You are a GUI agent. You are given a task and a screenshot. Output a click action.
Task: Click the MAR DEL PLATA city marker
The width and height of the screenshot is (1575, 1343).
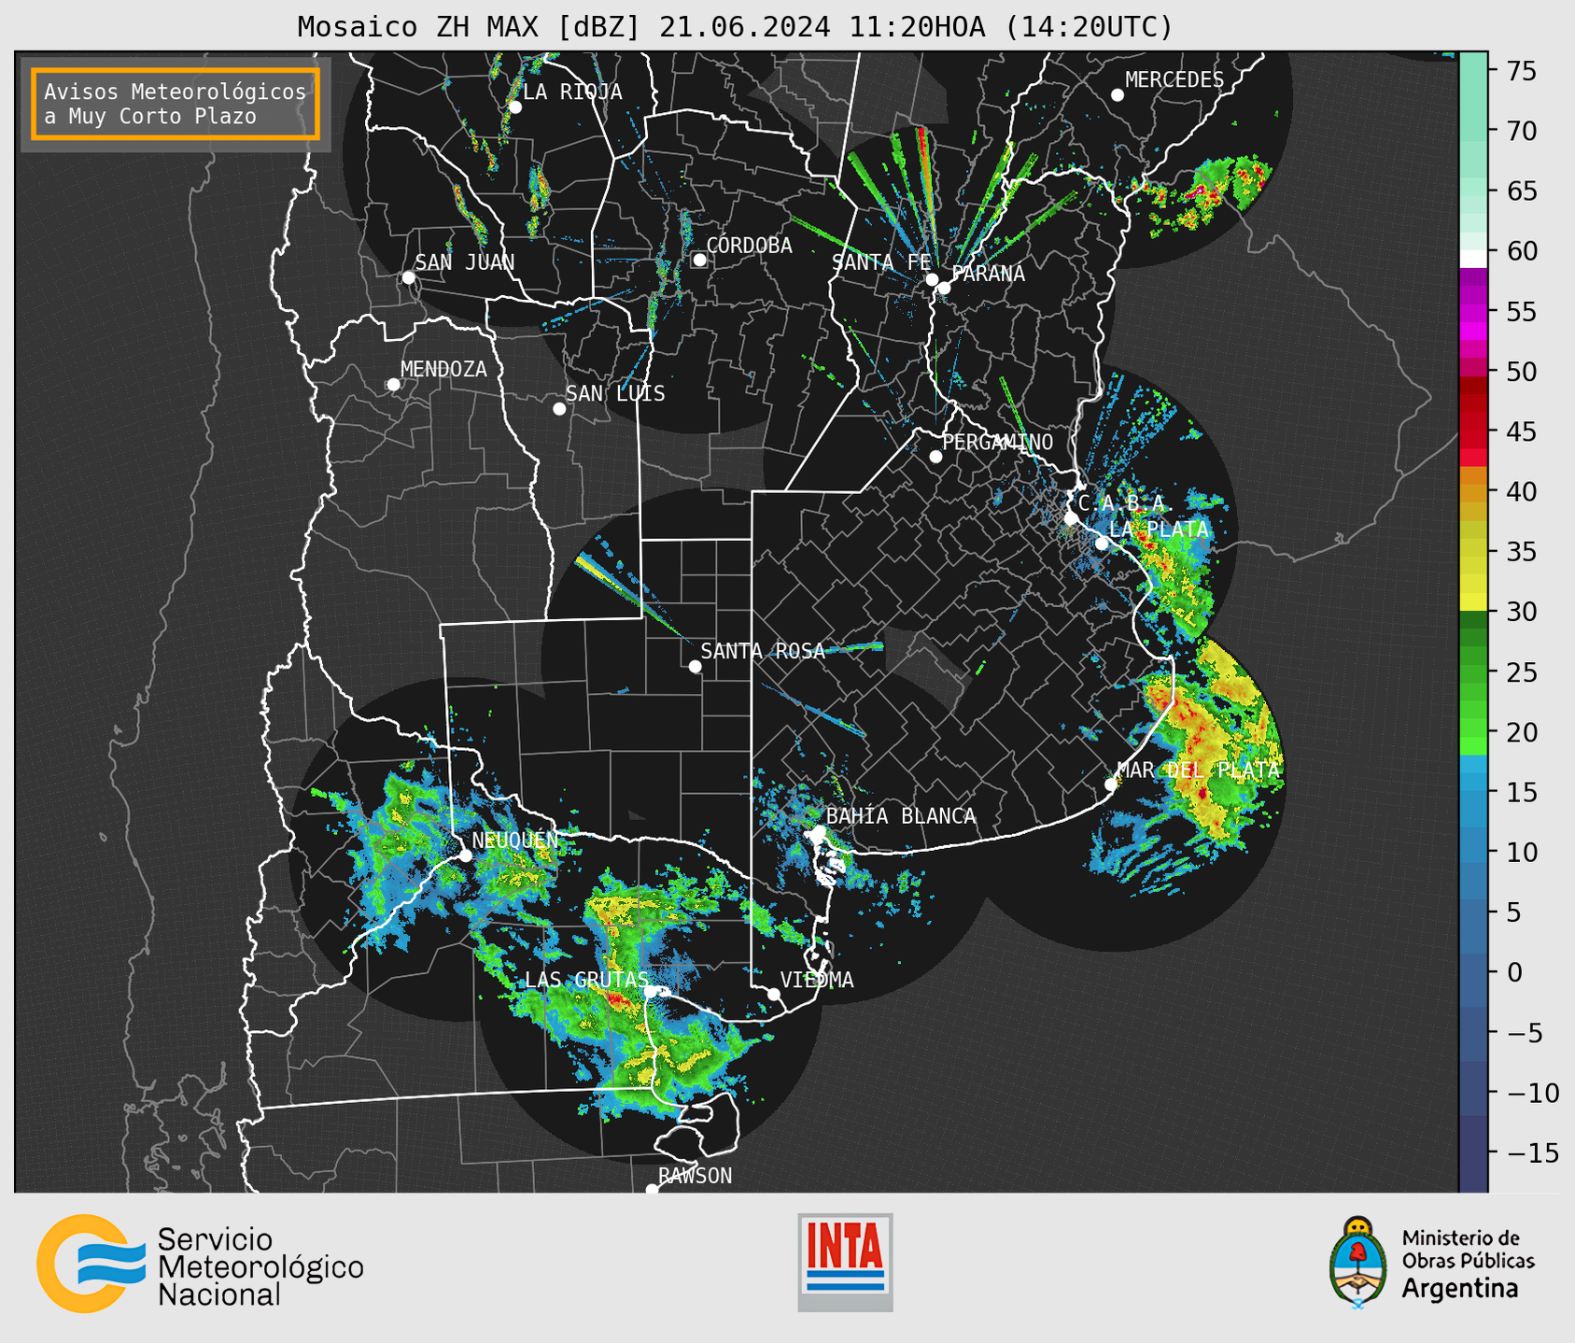click(x=1110, y=785)
